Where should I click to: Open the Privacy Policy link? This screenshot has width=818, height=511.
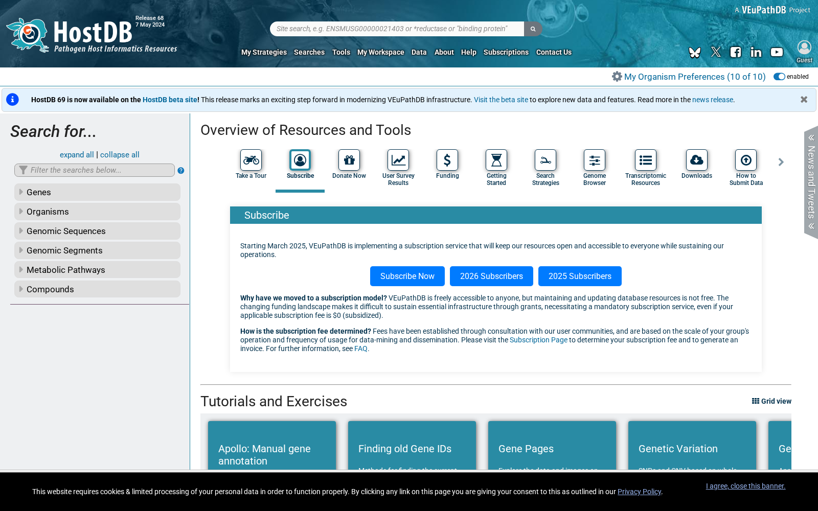(x=639, y=492)
